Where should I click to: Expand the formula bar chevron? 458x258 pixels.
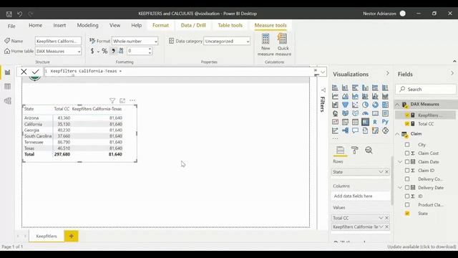(x=323, y=72)
